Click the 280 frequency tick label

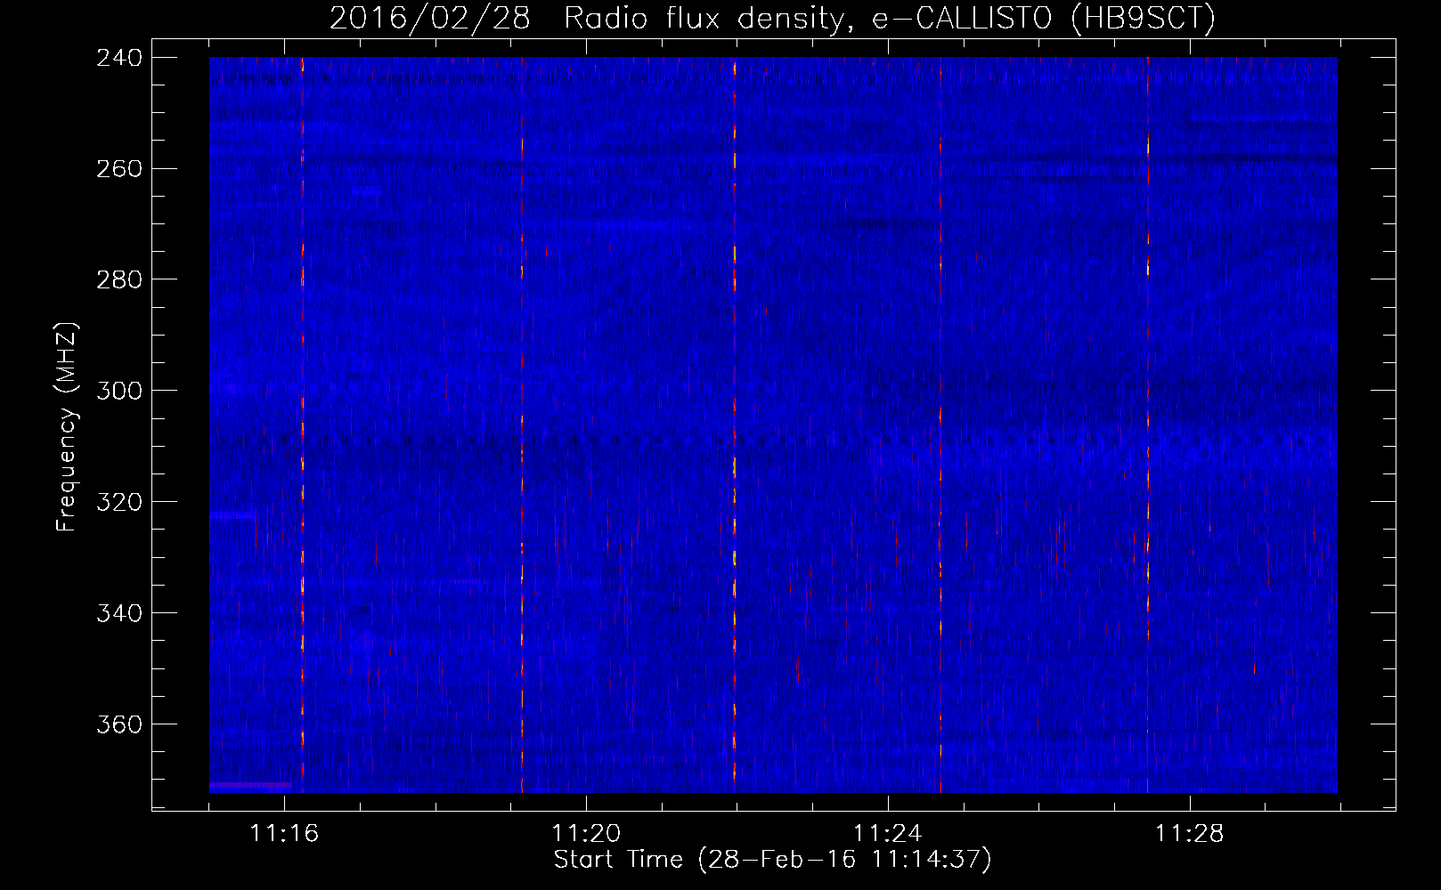(119, 280)
